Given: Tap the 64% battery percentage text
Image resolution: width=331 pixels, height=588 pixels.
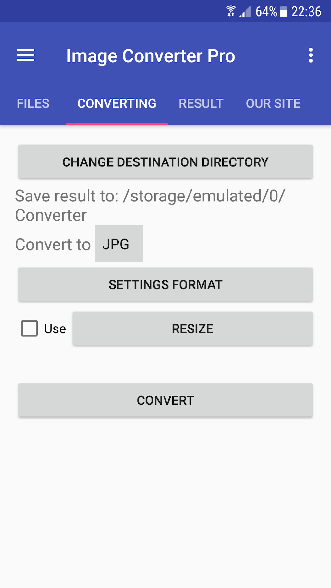Looking at the screenshot, I should pyautogui.click(x=266, y=12).
